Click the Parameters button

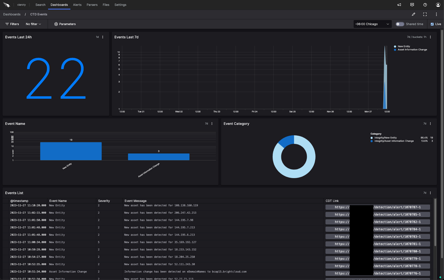tap(65, 24)
